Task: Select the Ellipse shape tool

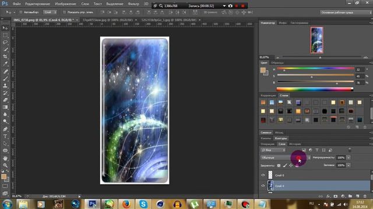Action: pyautogui.click(x=5, y=151)
